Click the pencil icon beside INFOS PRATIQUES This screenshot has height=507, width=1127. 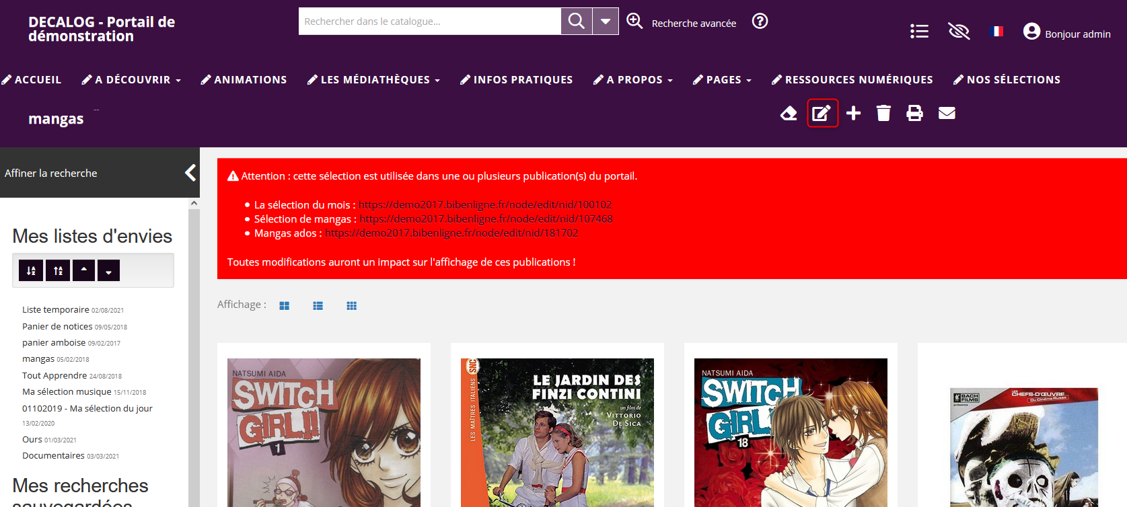coord(465,79)
